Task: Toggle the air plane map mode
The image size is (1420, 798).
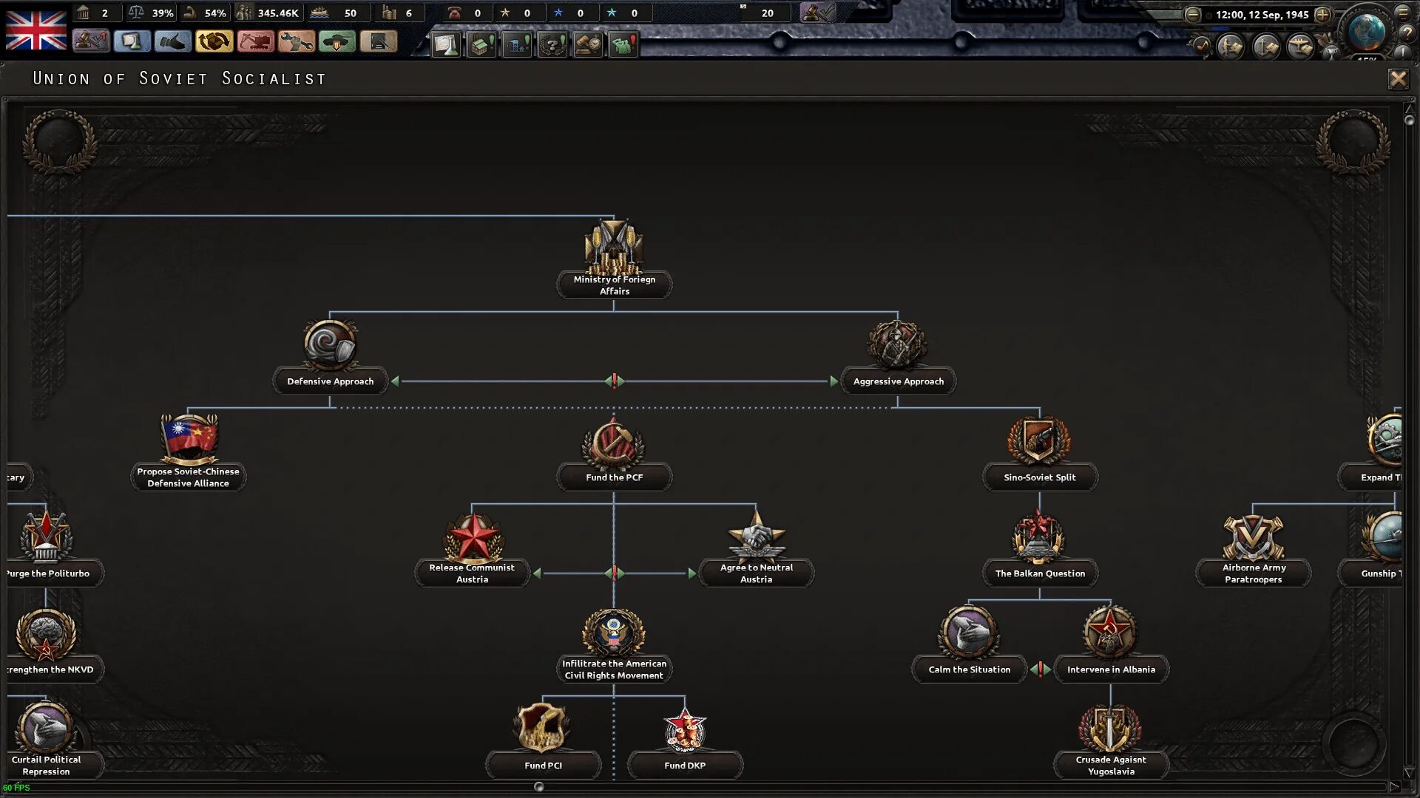Action: pyautogui.click(x=1301, y=47)
